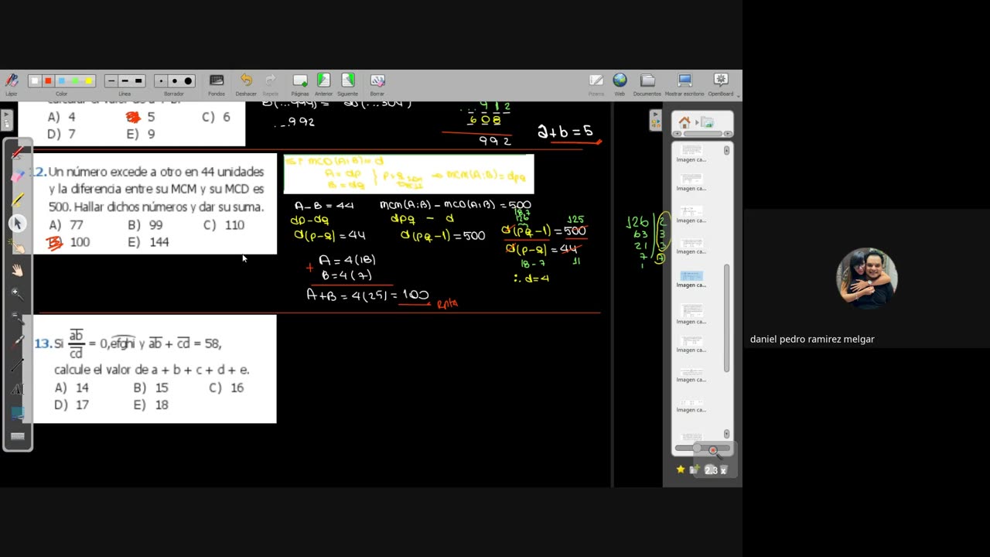Screen dimensions: 990x557
Task: Click the library vertical scrollbar thumb
Action: [x=726, y=318]
